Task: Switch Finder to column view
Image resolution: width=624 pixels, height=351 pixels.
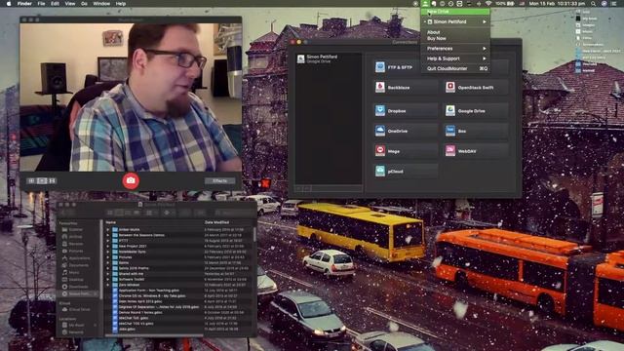Action: tap(128, 213)
